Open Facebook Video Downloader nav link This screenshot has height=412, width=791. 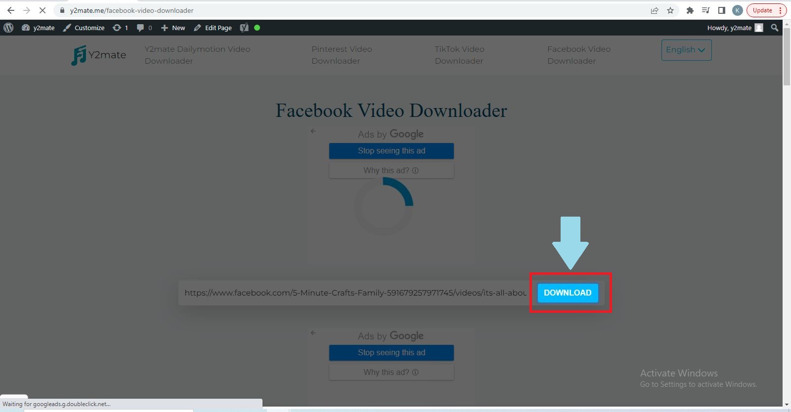pyautogui.click(x=579, y=55)
